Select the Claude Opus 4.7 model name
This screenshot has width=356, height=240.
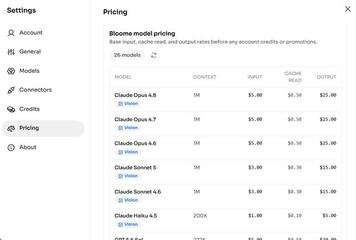tap(135, 119)
